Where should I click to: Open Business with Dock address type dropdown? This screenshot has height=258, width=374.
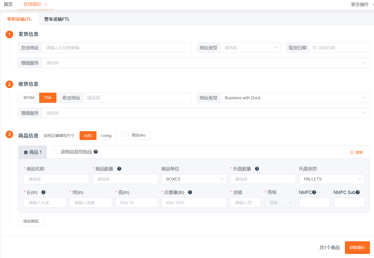point(295,98)
